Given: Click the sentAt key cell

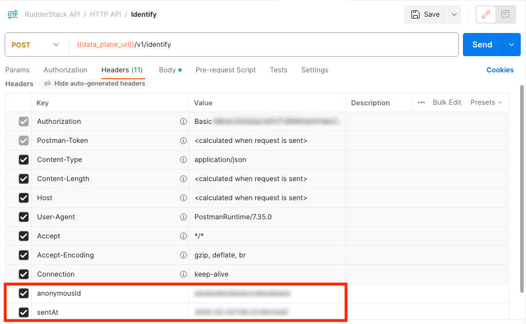Looking at the screenshot, I should (x=110, y=312).
